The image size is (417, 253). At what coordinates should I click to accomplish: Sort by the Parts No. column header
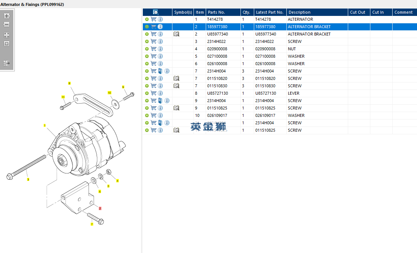coord(216,12)
